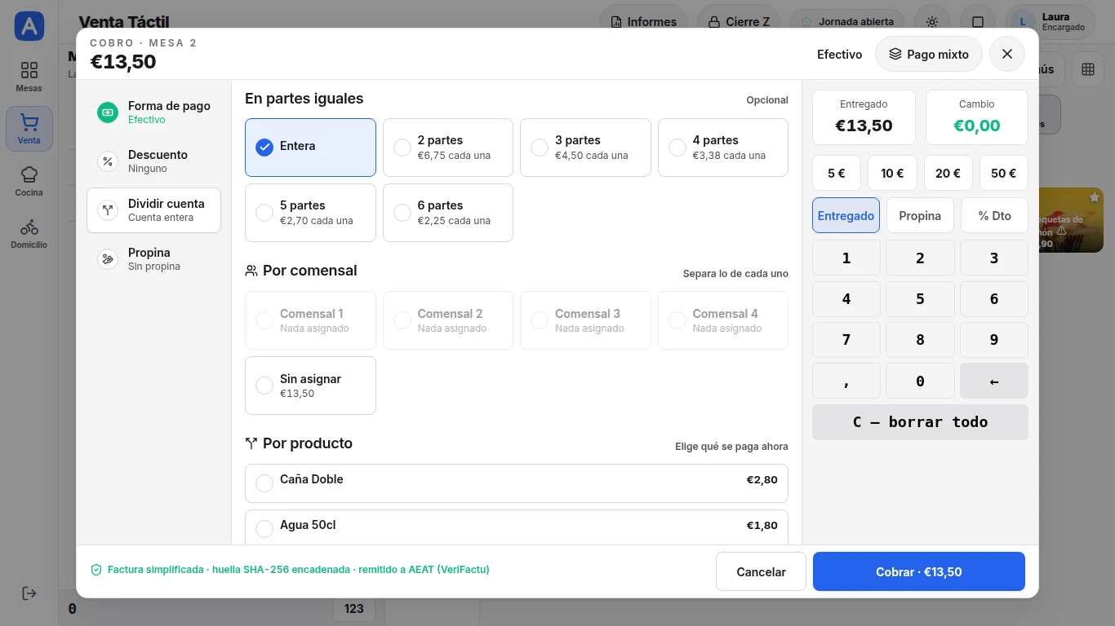Viewport: 1115px width, 626px height.
Task: Open the Dividir cuenta step
Action: pos(153,210)
